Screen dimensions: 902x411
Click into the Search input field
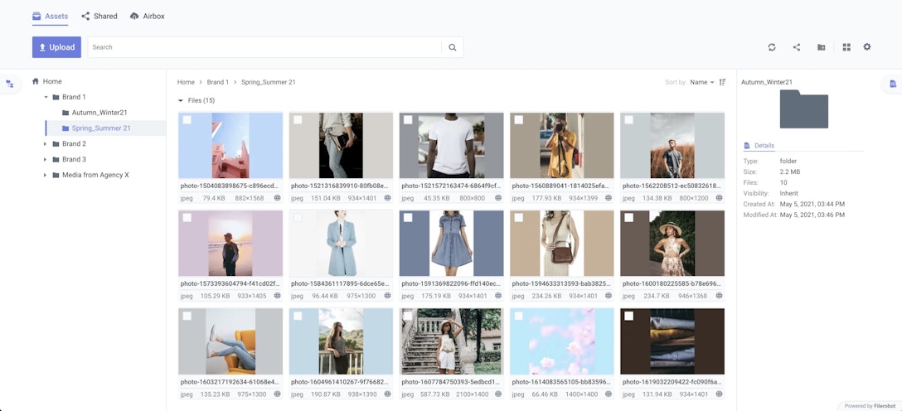pyautogui.click(x=265, y=47)
